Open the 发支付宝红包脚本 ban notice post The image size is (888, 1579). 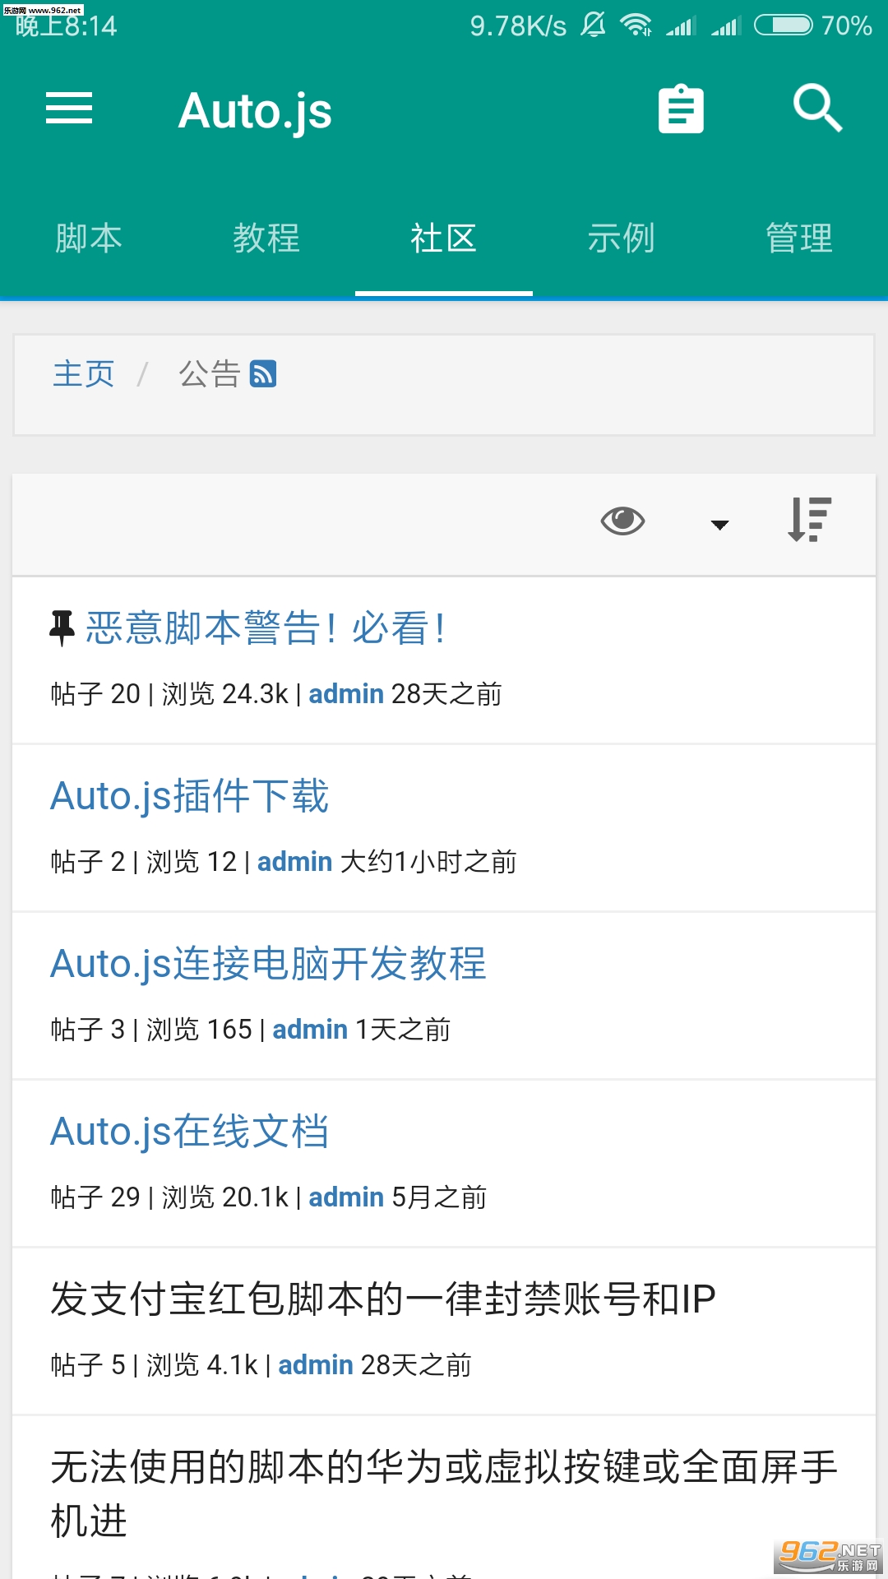(x=383, y=1299)
